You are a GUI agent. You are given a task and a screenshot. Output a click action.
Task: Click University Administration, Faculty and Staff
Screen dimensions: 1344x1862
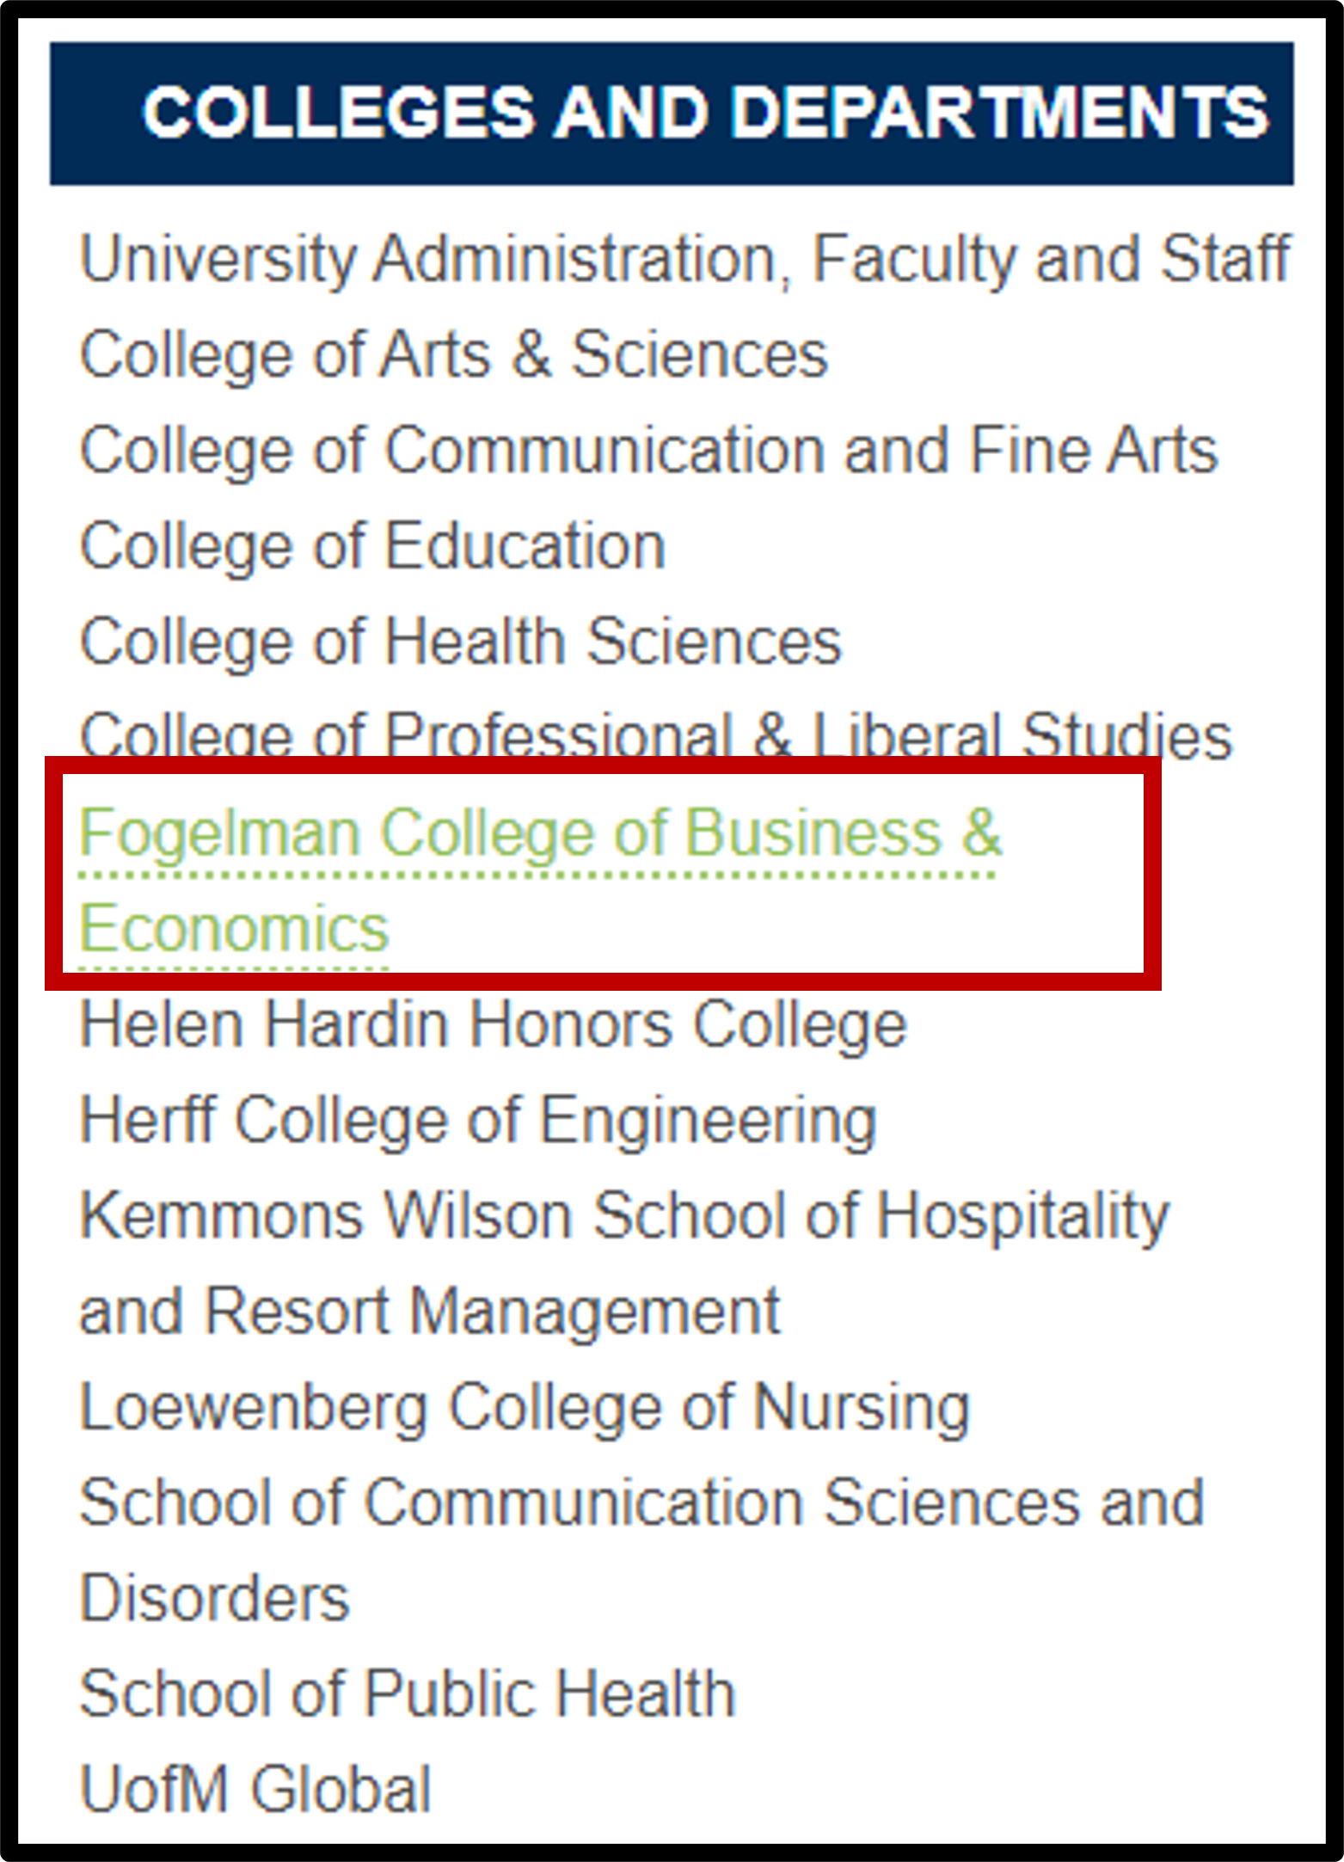pyautogui.click(x=684, y=255)
